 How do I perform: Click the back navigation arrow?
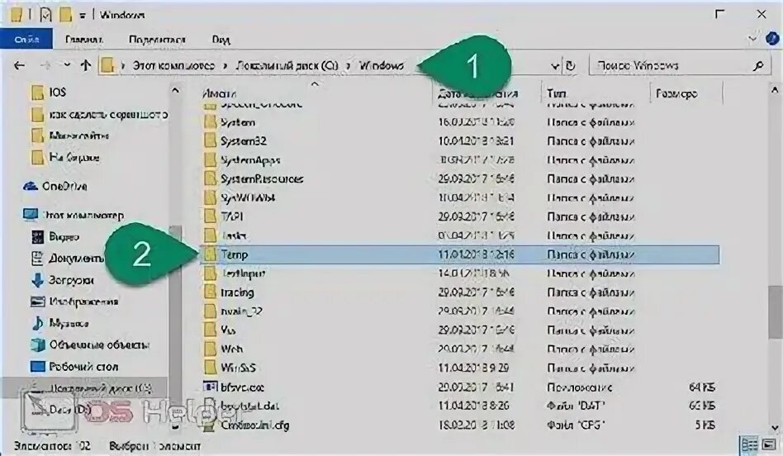click(x=20, y=65)
